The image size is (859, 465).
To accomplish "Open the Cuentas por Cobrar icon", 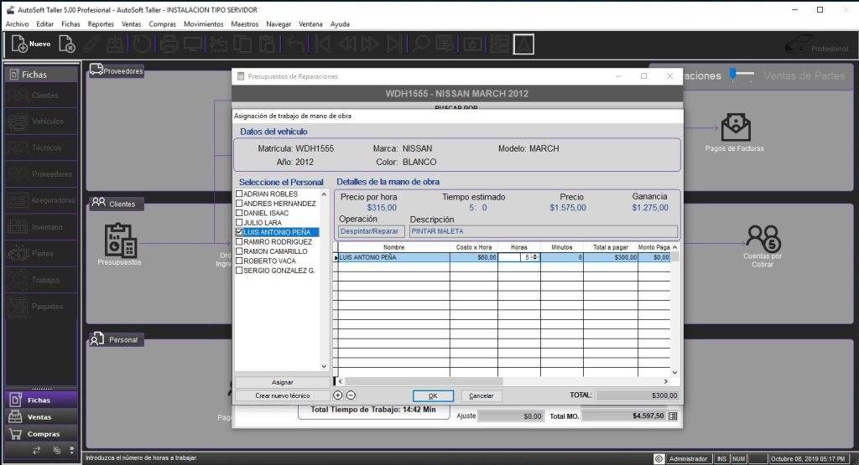I will (x=763, y=237).
